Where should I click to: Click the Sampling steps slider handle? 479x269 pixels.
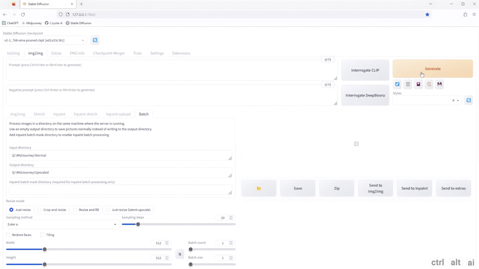tap(138, 225)
